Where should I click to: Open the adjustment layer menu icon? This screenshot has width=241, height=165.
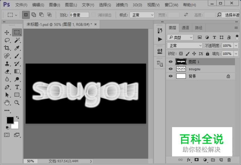205,160
